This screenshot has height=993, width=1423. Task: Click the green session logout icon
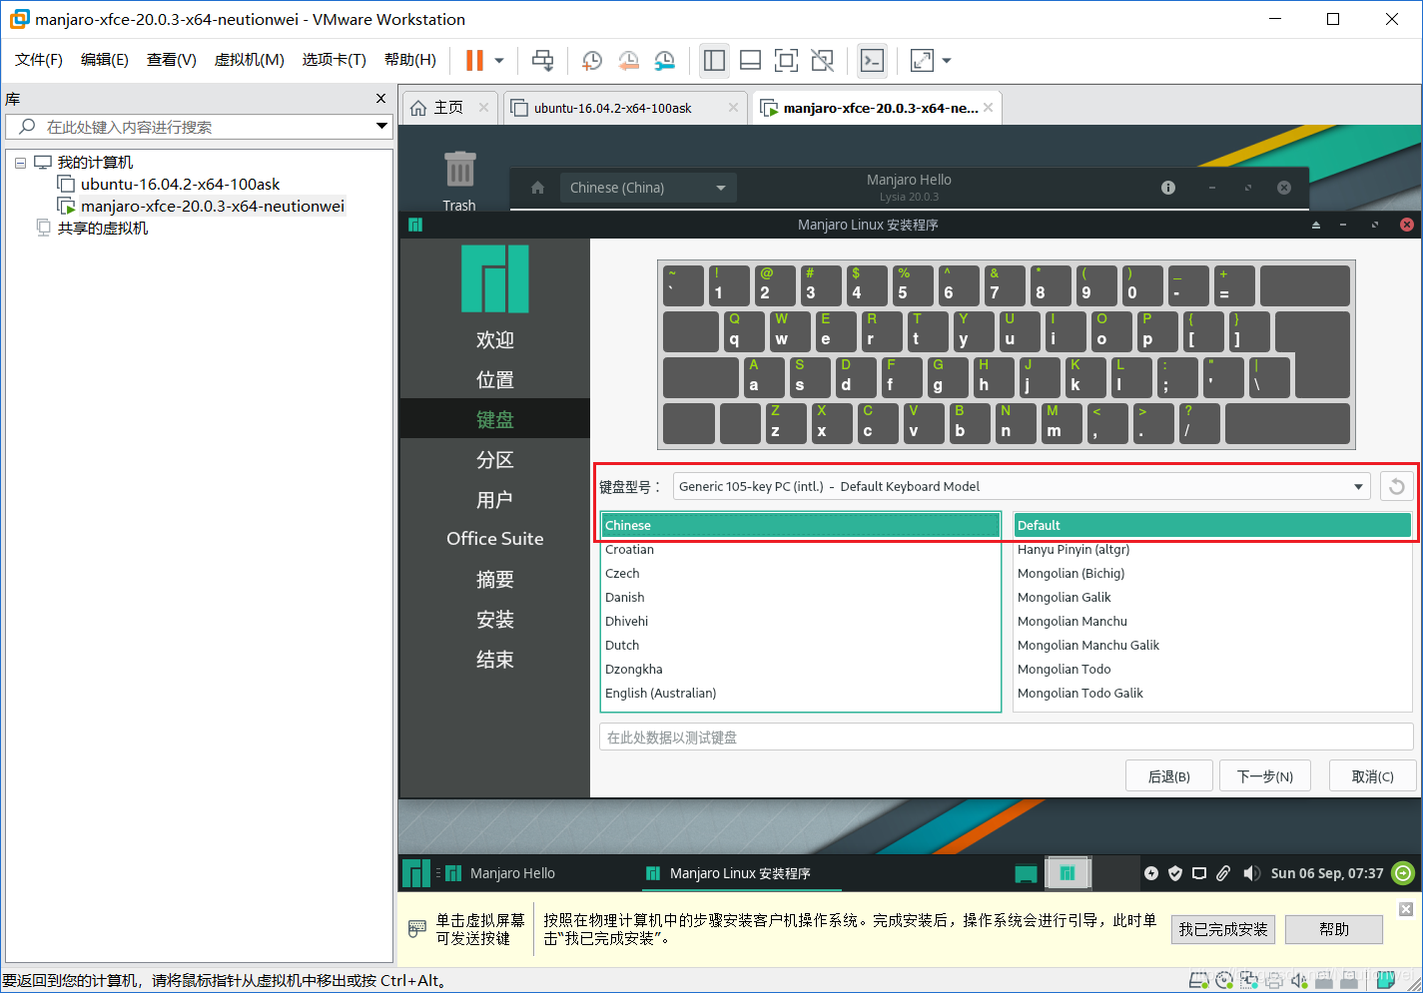tap(1403, 873)
